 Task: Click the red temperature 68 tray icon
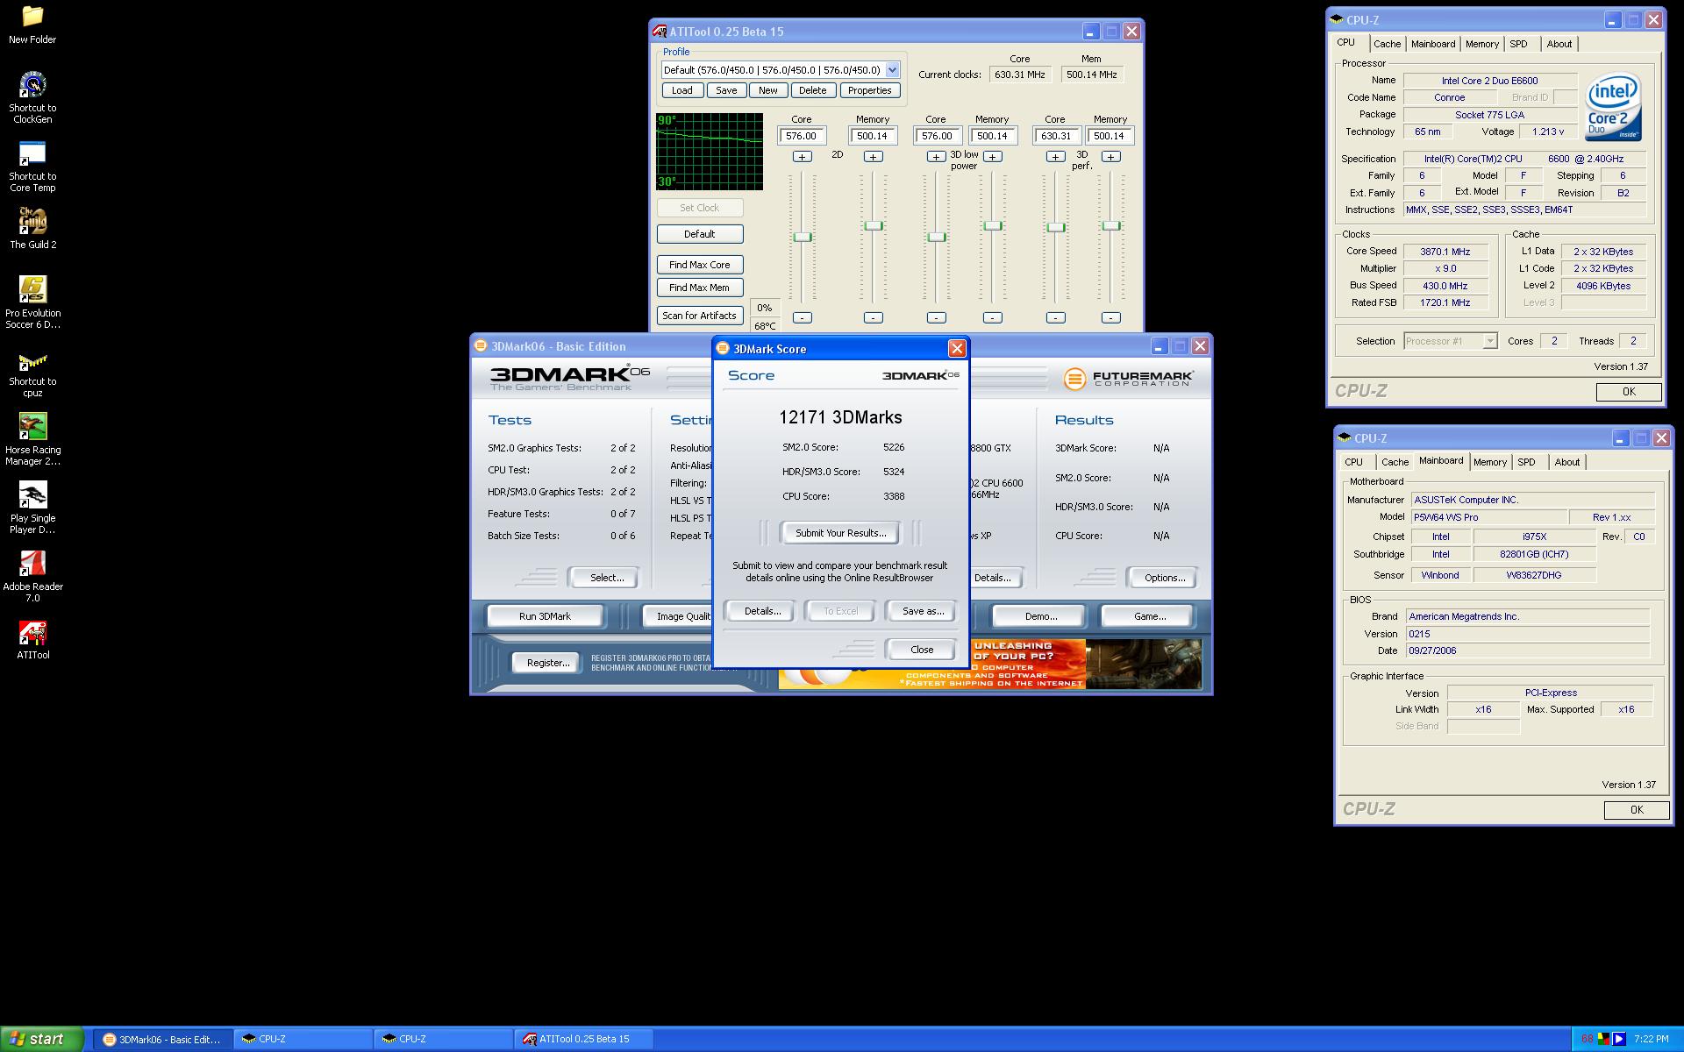pyautogui.click(x=1587, y=1039)
